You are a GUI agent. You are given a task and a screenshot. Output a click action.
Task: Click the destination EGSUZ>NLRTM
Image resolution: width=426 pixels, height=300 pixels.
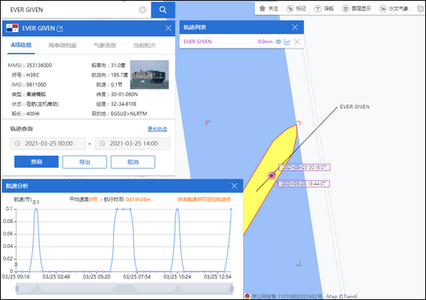pos(129,114)
